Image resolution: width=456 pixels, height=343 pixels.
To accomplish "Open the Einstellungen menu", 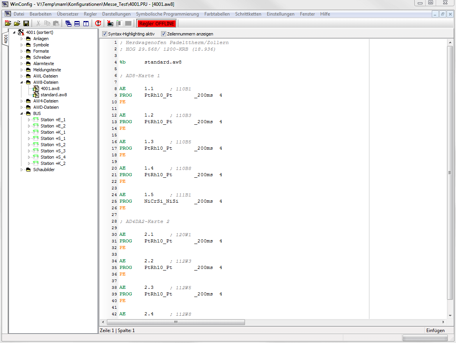I will coord(280,14).
